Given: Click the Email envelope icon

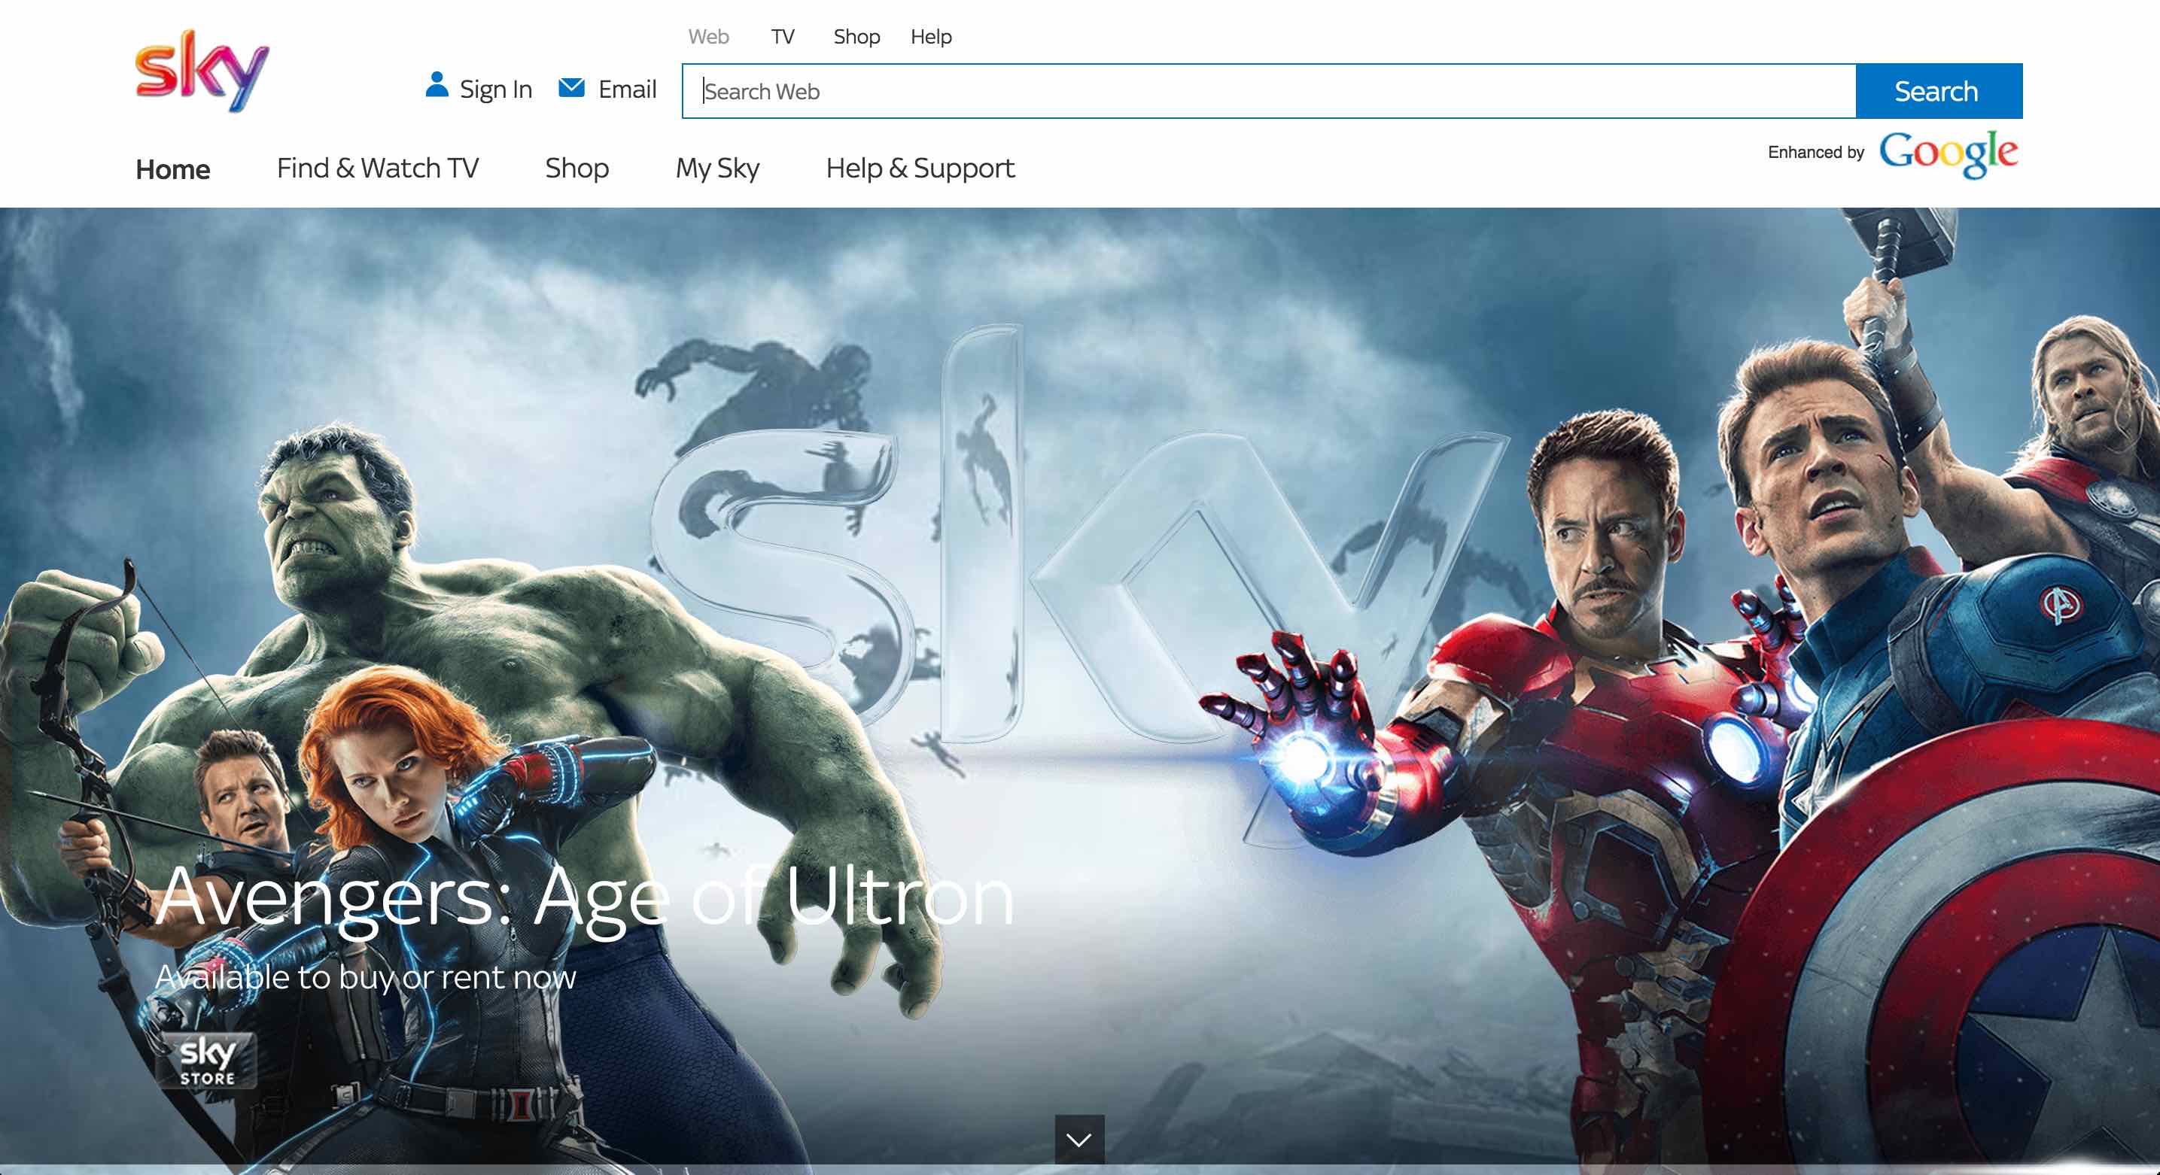Looking at the screenshot, I should coord(572,87).
